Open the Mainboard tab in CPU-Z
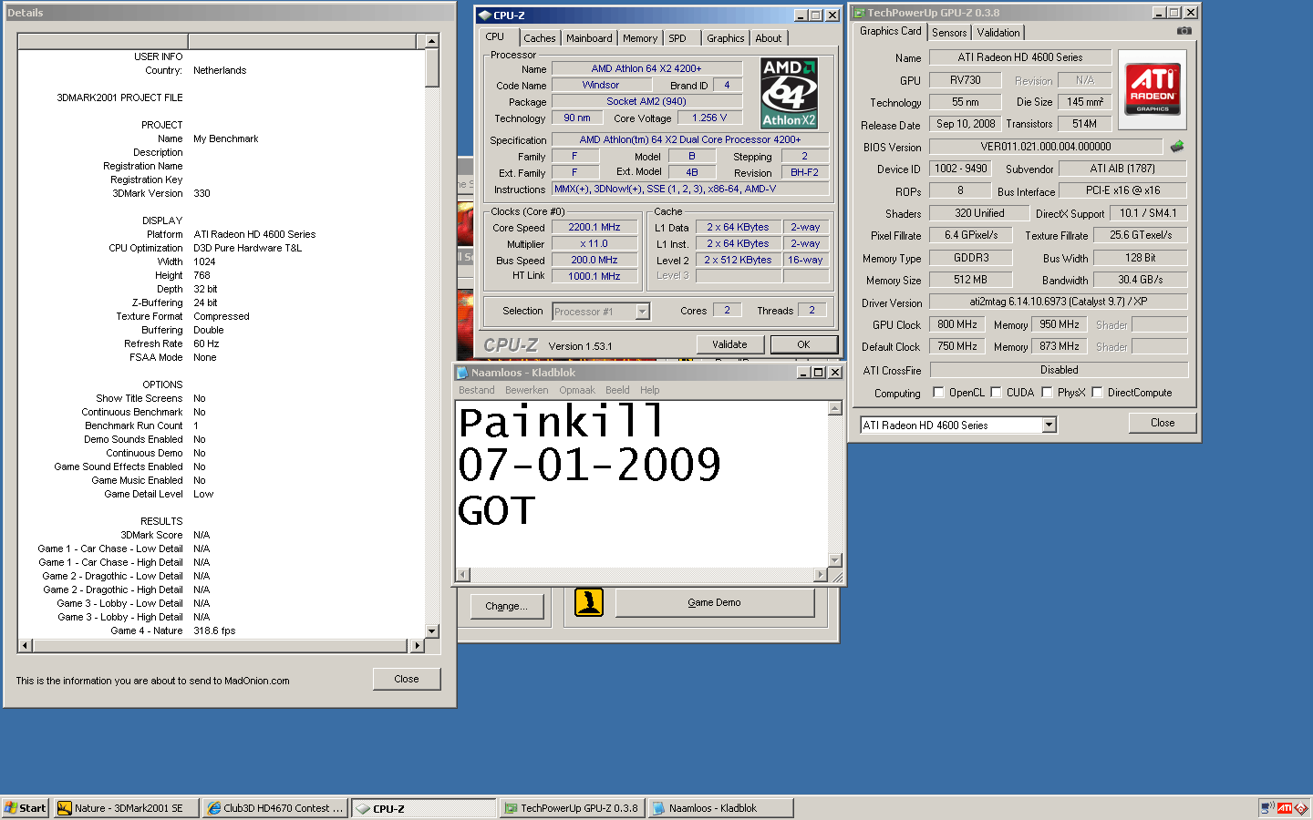1313x820 pixels. tap(589, 38)
